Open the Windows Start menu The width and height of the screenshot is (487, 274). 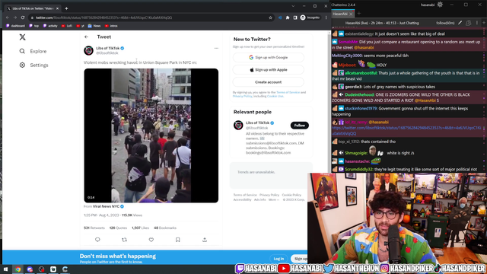coord(5,269)
